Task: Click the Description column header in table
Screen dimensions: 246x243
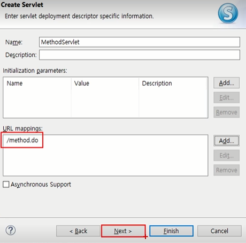Action: point(173,83)
